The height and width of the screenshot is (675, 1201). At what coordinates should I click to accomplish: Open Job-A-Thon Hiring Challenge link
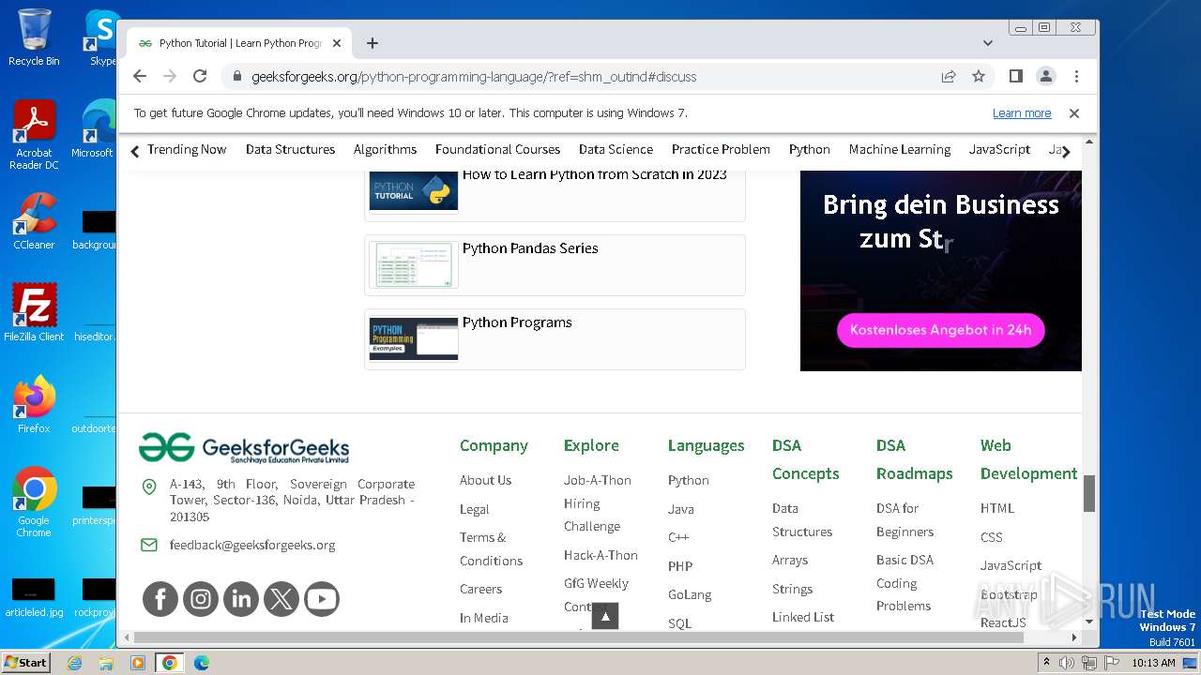598,502
